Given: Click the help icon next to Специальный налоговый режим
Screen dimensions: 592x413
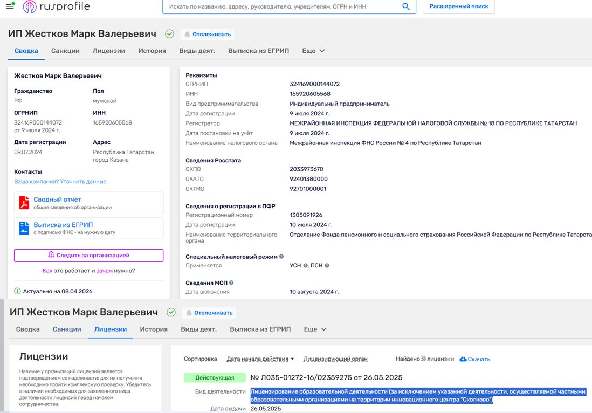Looking at the screenshot, I should click(281, 257).
